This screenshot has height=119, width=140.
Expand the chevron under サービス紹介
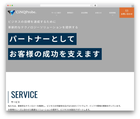tap(56, 15)
